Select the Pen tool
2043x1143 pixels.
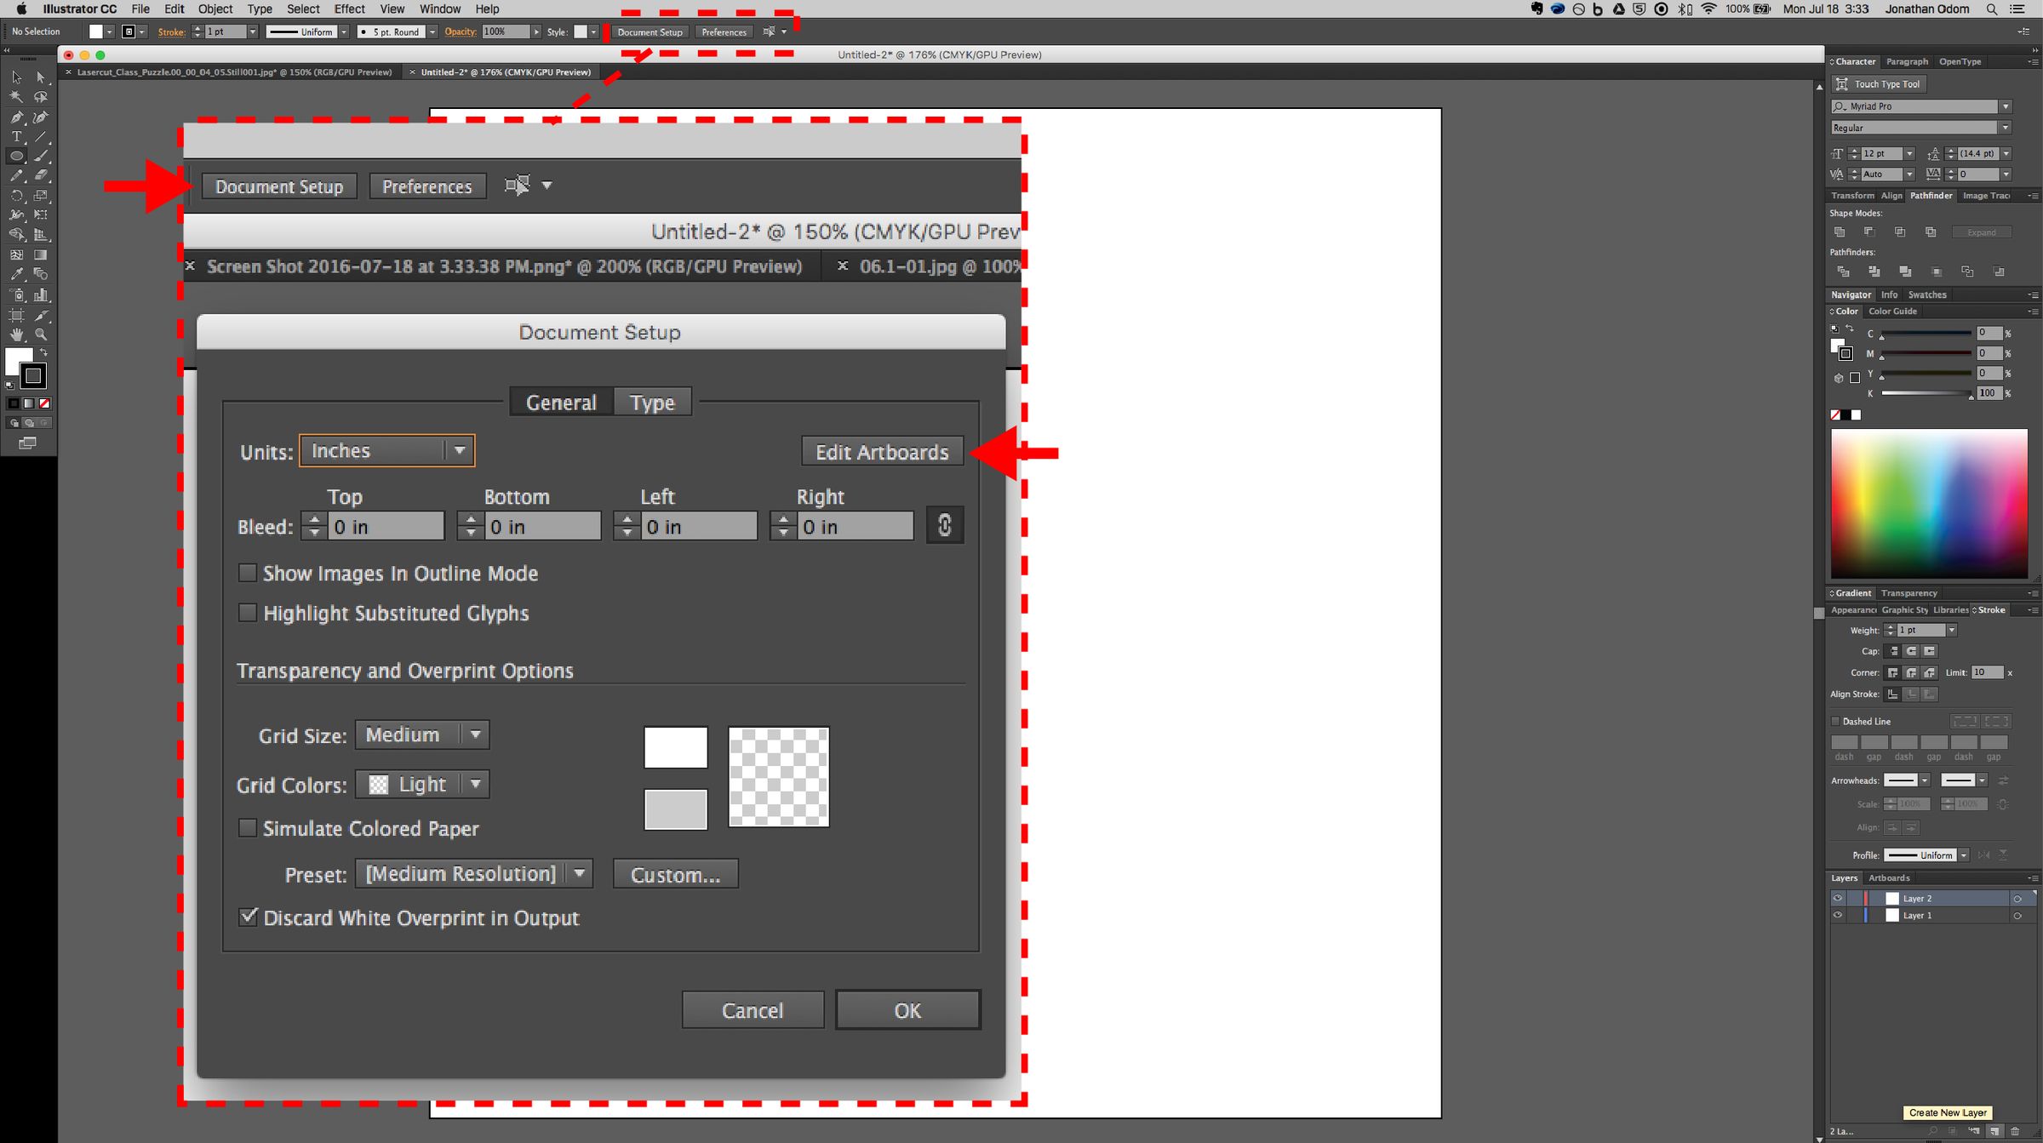(16, 117)
